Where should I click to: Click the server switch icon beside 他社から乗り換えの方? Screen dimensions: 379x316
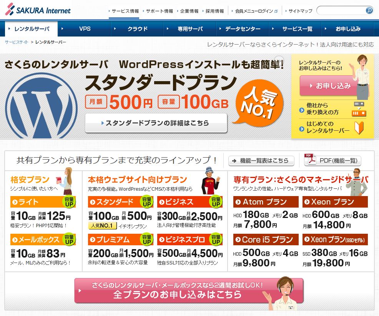click(x=359, y=109)
